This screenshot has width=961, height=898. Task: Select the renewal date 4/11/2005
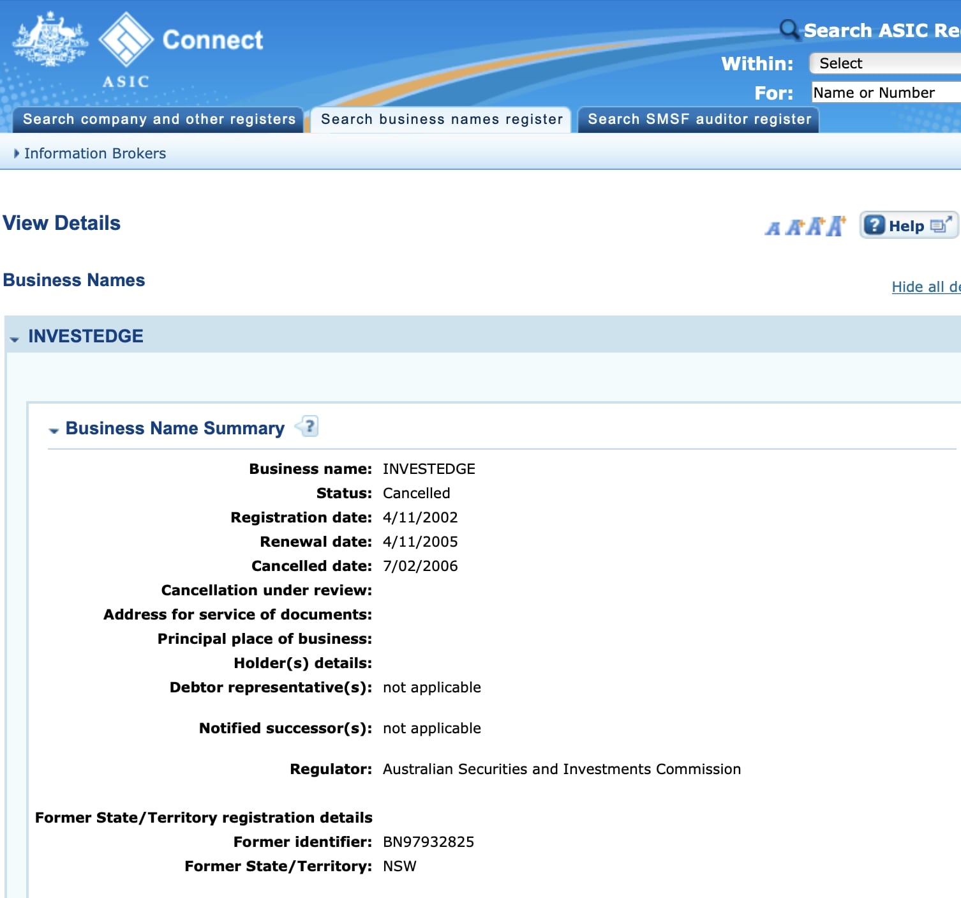(421, 542)
